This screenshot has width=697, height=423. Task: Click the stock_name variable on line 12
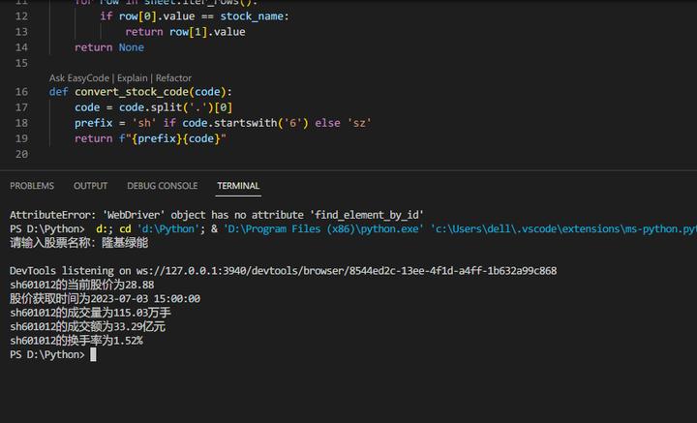[252, 16]
